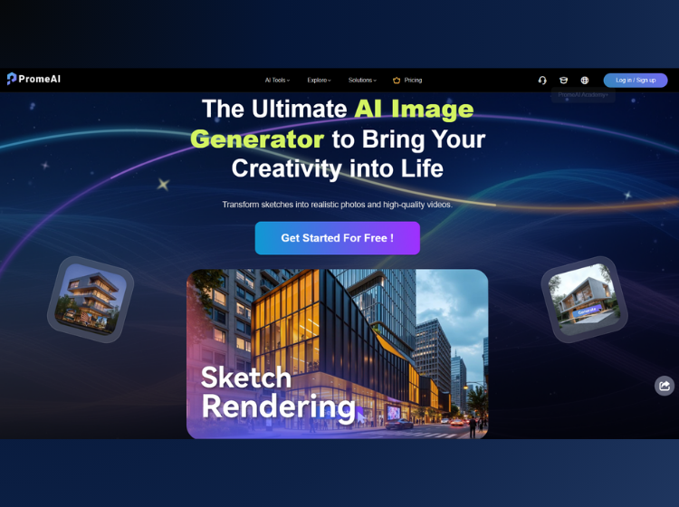Click the globe language icon

585,80
